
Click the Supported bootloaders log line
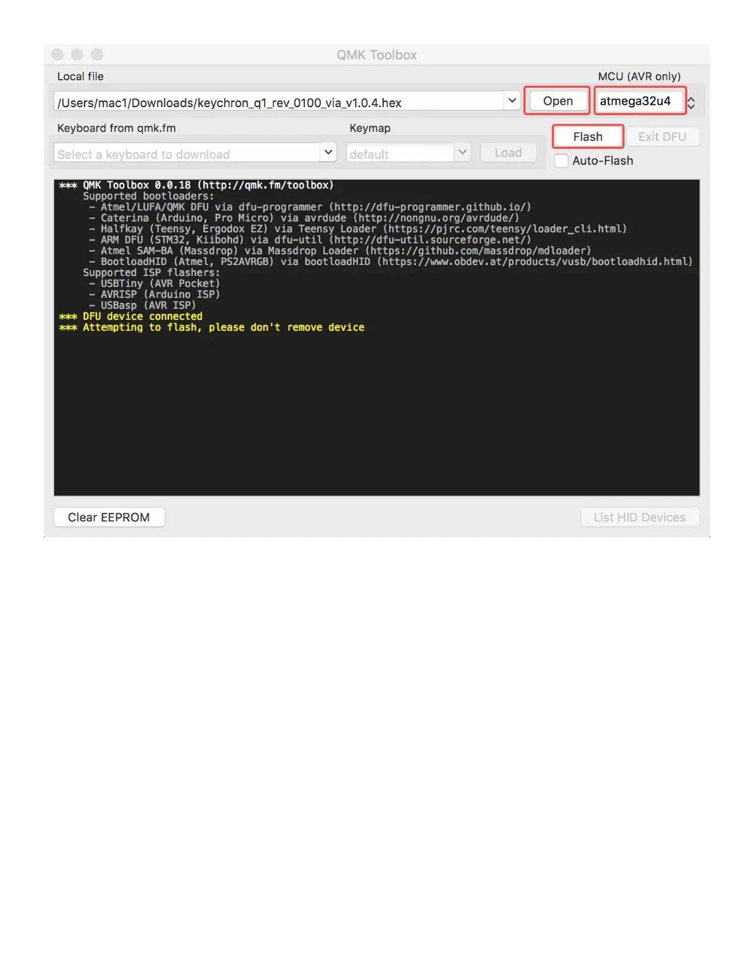149,196
